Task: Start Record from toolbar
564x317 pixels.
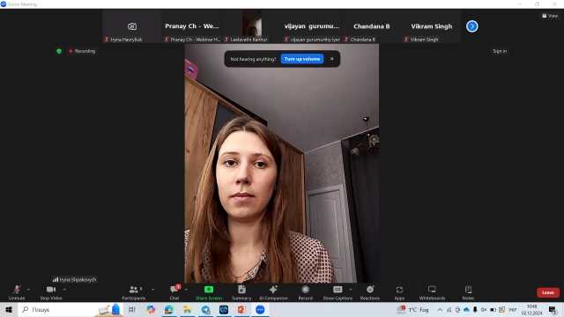Action: point(306,292)
